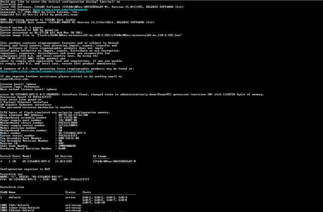
Task: Click the Power supply part number value
Action: click(68, 120)
